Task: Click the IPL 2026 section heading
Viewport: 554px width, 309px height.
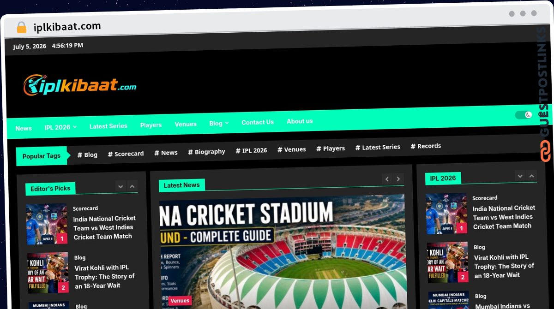Action: (x=443, y=178)
